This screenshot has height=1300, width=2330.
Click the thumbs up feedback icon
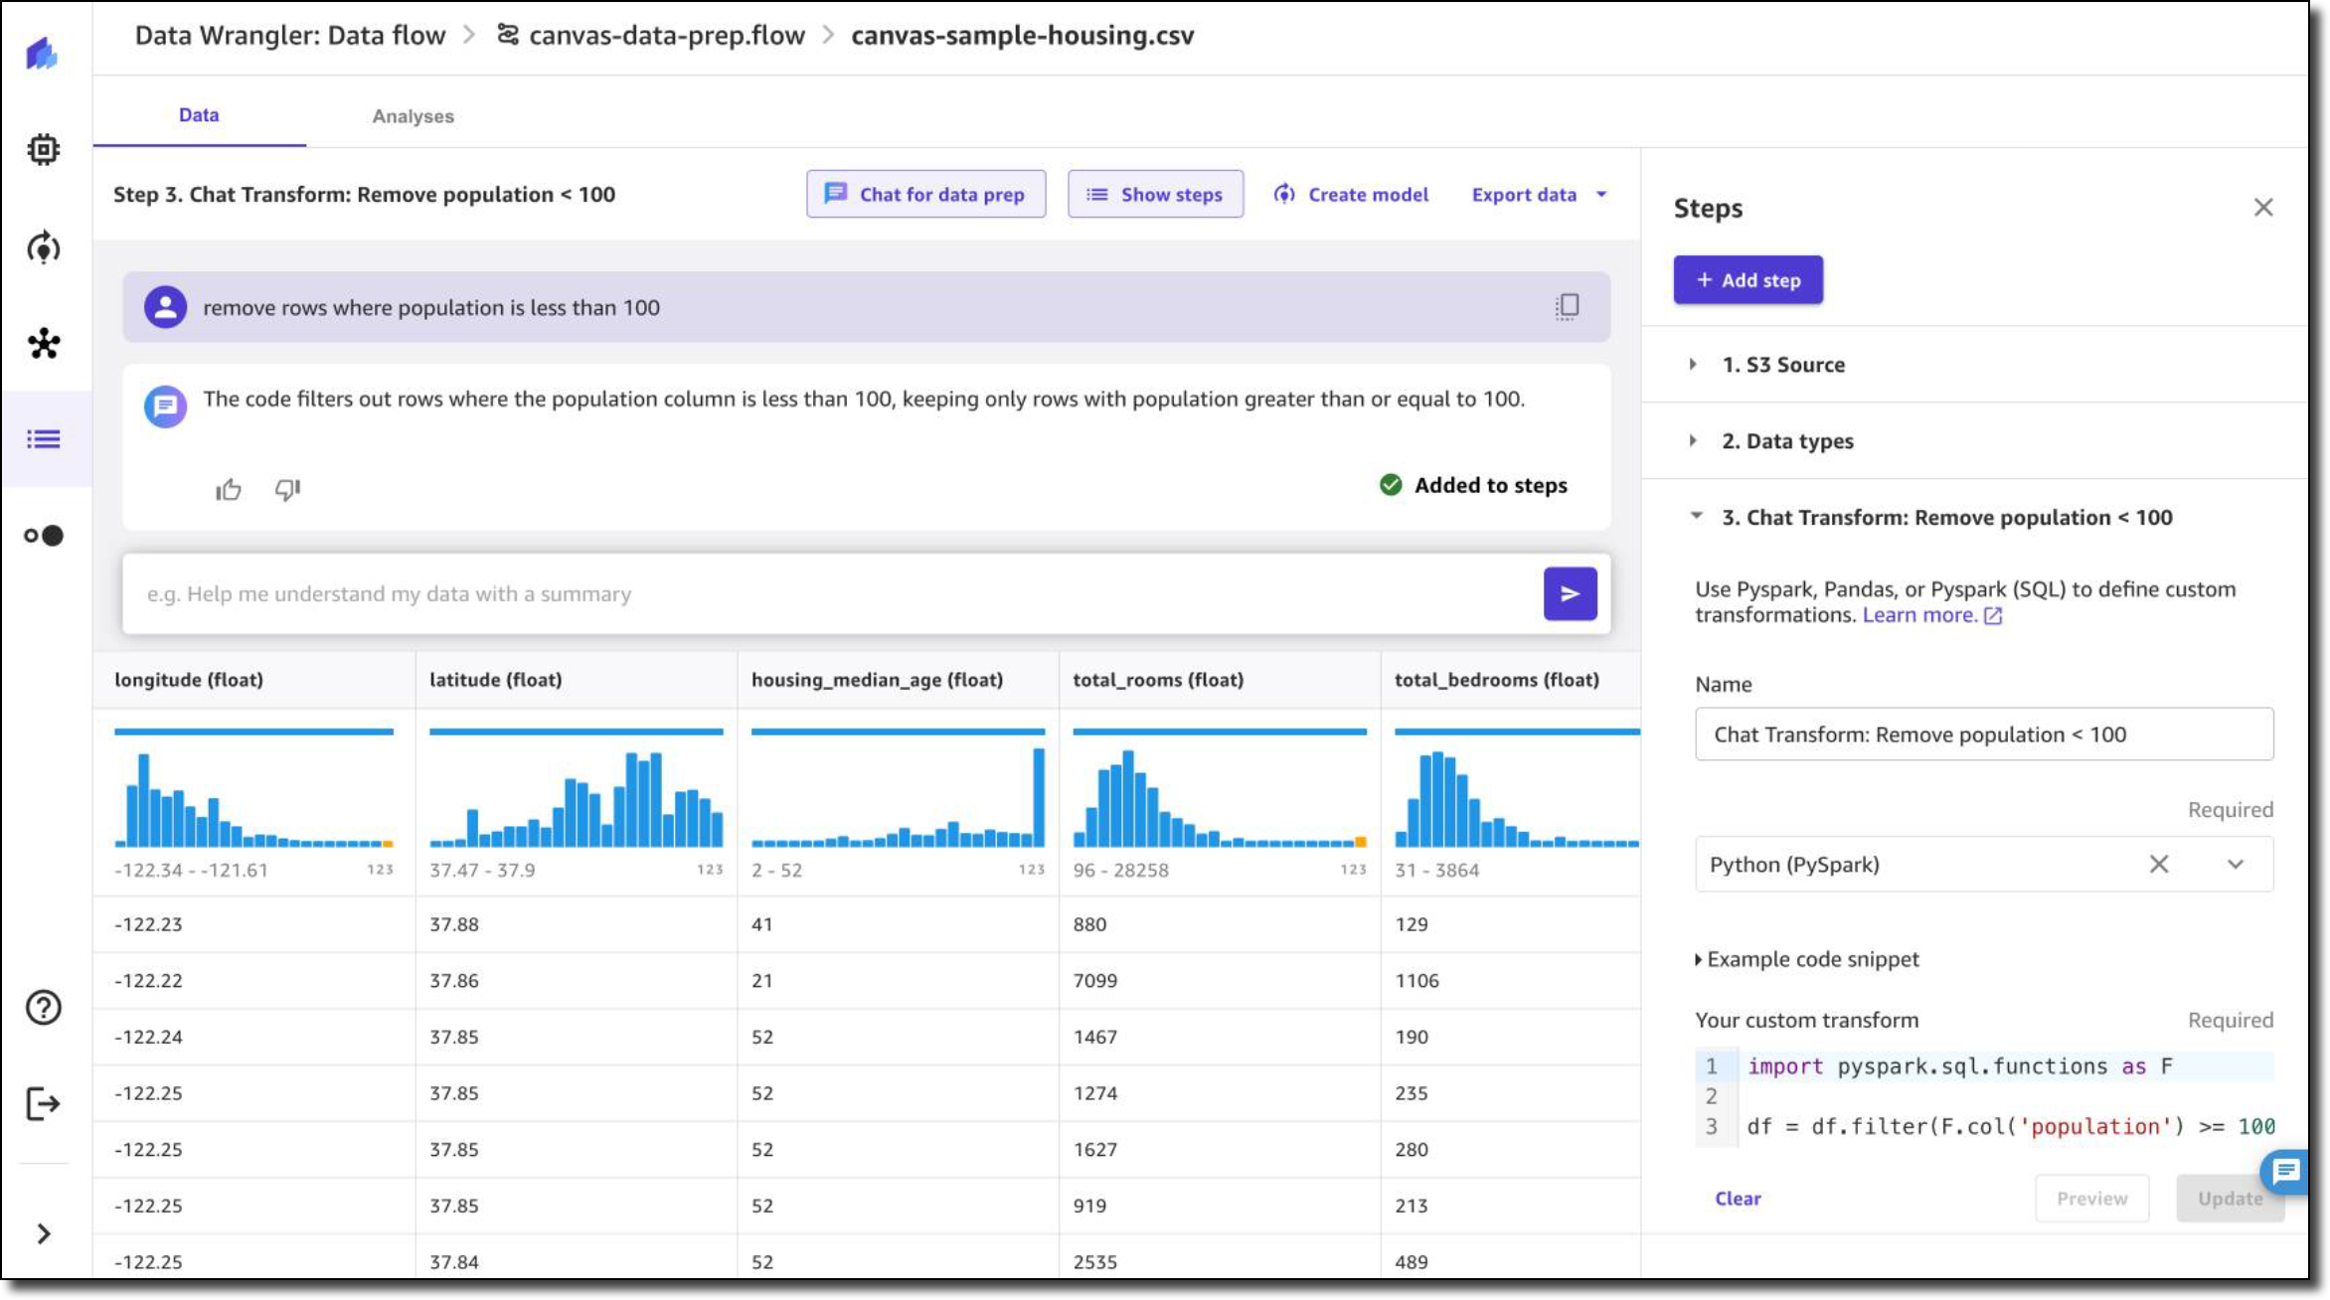click(229, 489)
